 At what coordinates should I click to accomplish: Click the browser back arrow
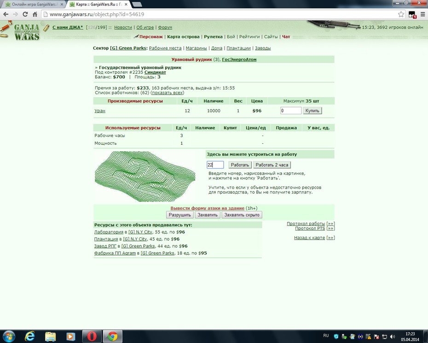(x=6, y=14)
